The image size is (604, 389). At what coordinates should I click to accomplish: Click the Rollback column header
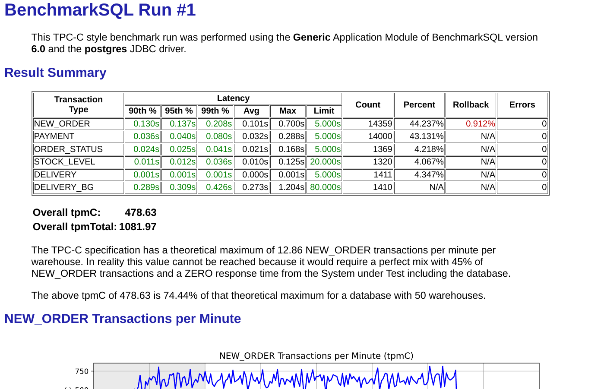tap(471, 104)
